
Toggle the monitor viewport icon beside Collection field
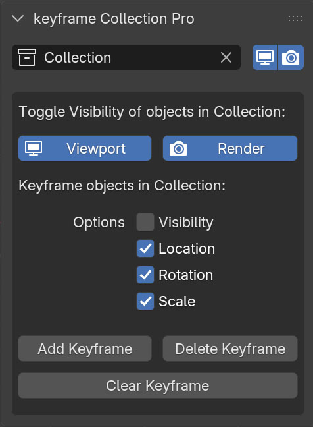click(265, 57)
